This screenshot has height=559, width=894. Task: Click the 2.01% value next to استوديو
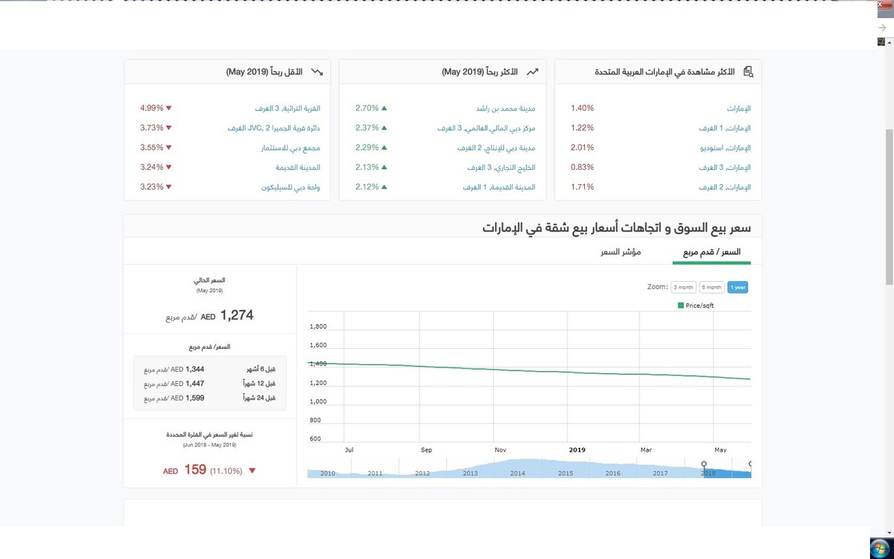coord(583,148)
